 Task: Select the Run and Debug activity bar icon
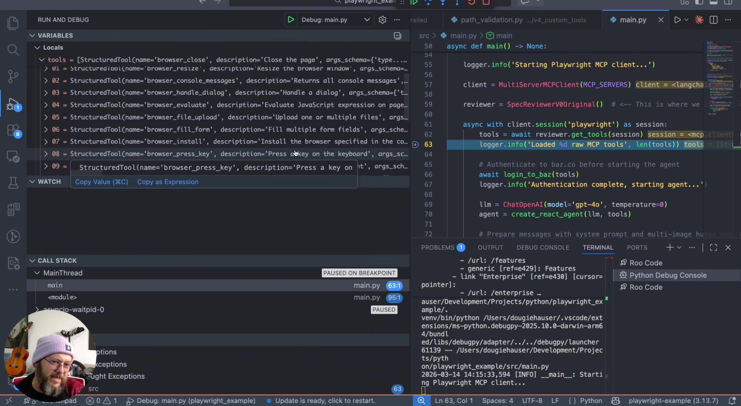coord(13,105)
